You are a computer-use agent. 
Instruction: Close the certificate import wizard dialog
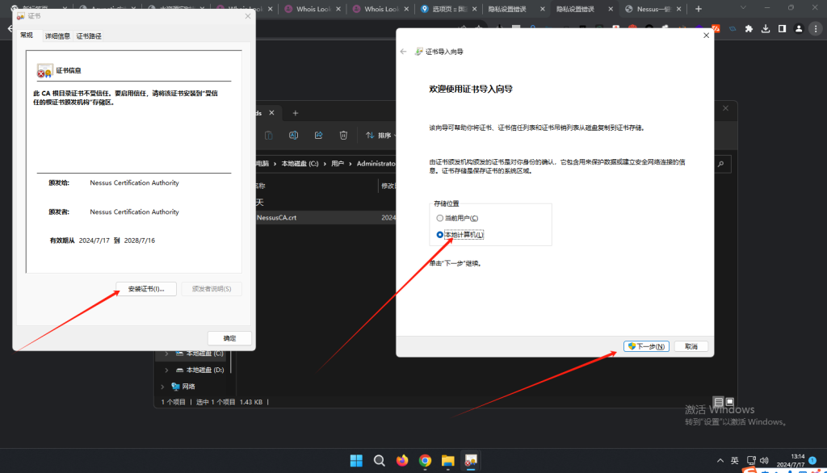point(706,36)
